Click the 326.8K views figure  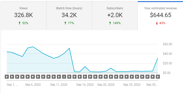pos(24,15)
